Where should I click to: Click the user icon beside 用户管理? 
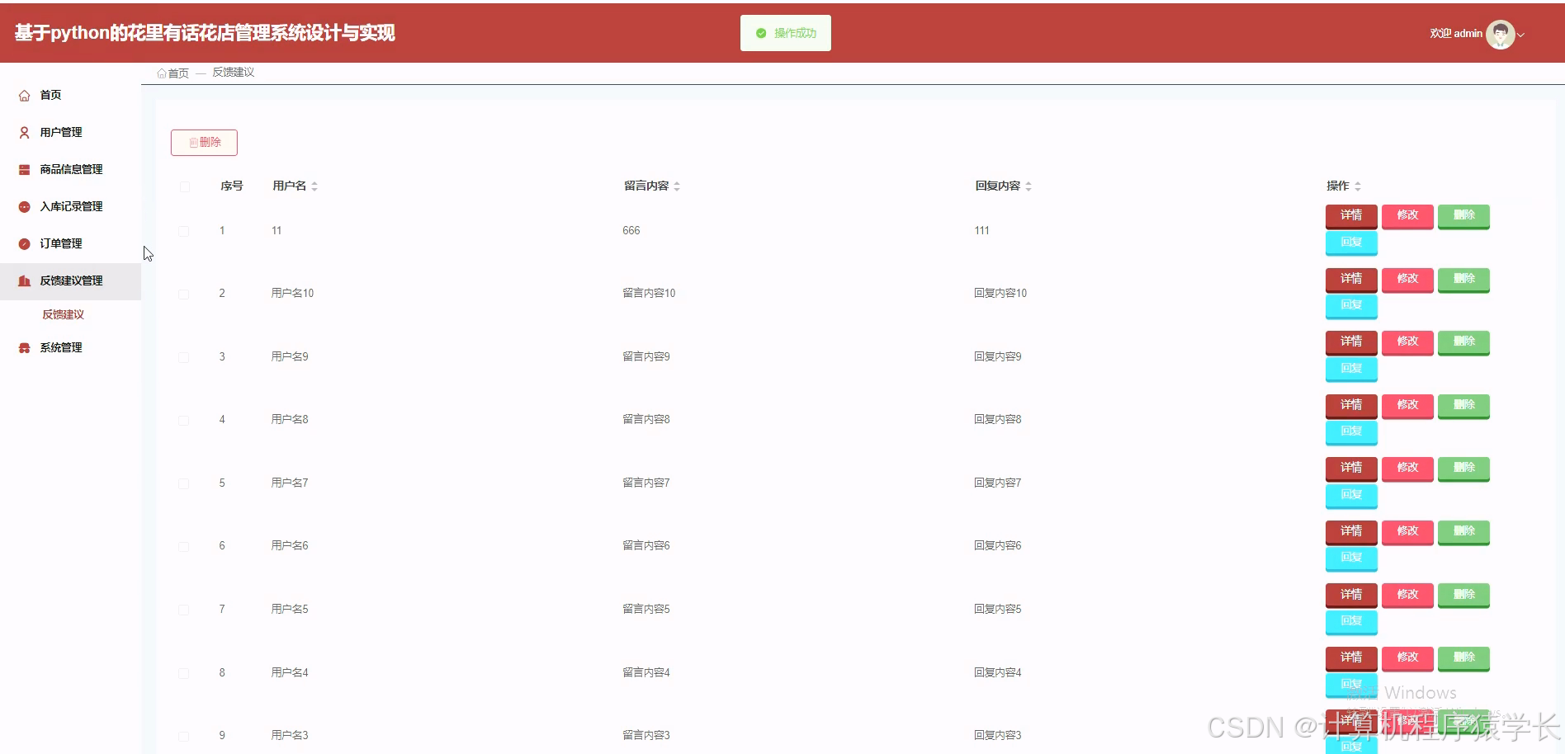click(x=25, y=133)
